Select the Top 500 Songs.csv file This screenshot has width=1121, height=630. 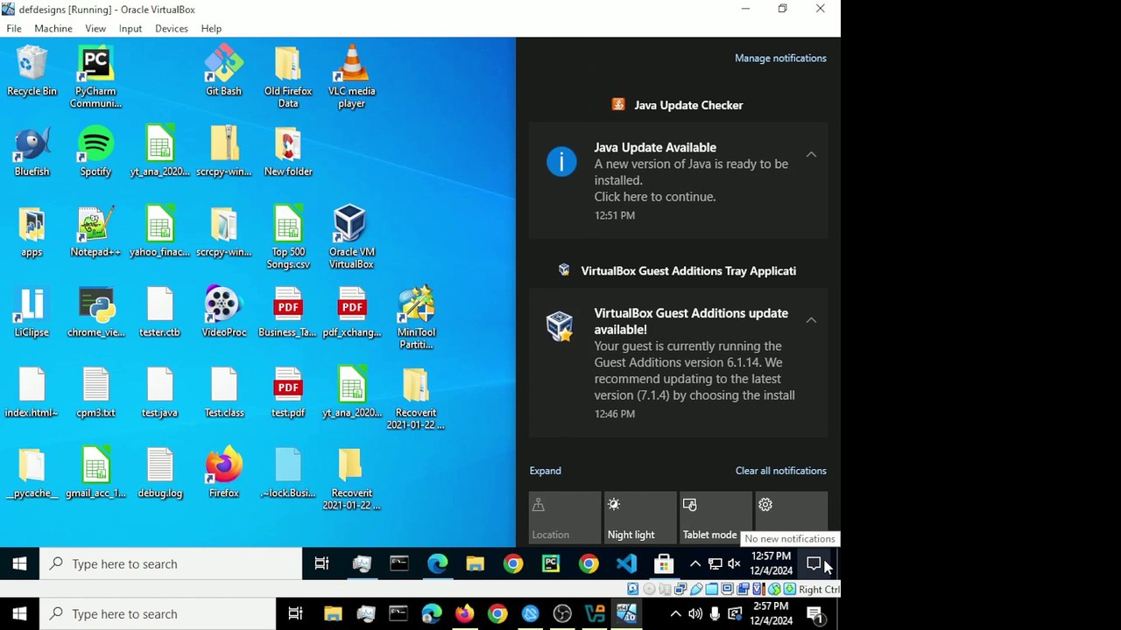click(x=287, y=239)
